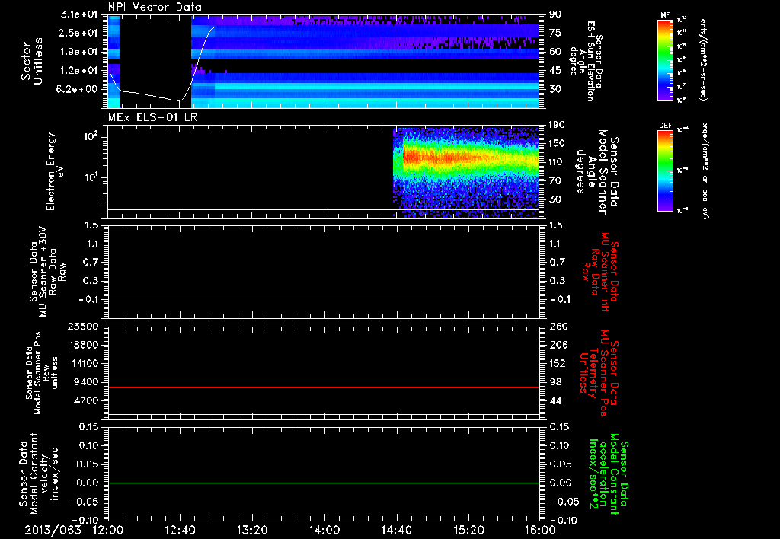Click the 2.5e+01 sector tick value
Viewport: 780px width, 539px height.
tap(79, 33)
